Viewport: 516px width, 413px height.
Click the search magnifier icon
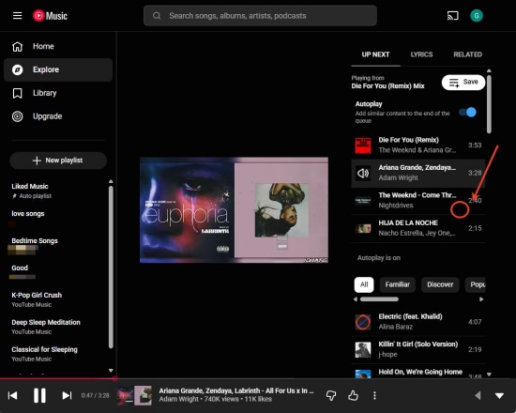157,15
